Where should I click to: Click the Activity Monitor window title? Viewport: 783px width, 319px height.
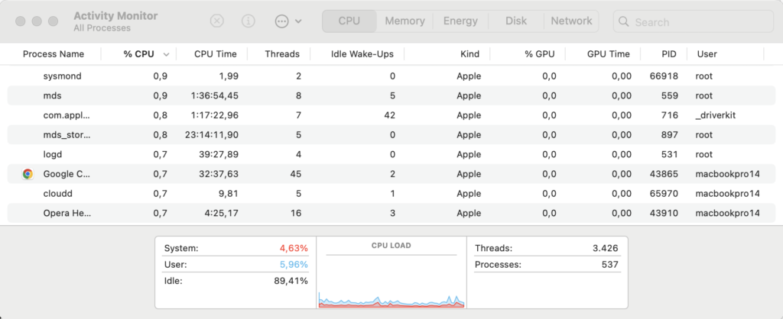pyautogui.click(x=115, y=16)
